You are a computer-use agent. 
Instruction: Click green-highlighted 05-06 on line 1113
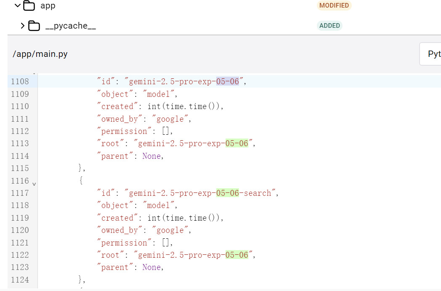pos(237,144)
